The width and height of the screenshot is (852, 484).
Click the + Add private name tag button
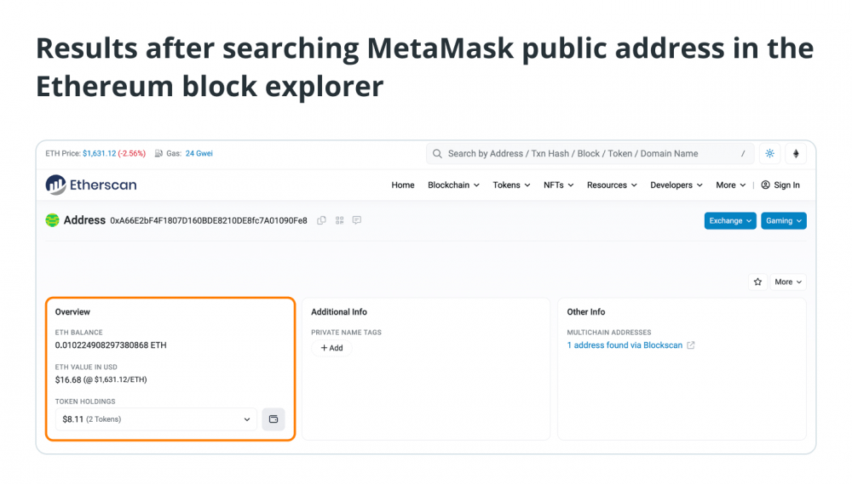point(331,348)
